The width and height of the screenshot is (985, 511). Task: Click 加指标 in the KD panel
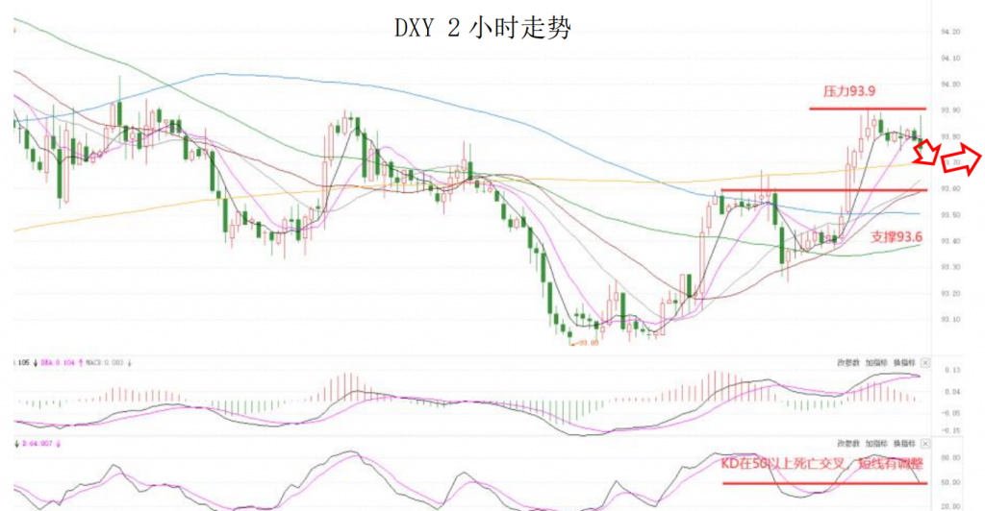pyautogui.click(x=876, y=444)
